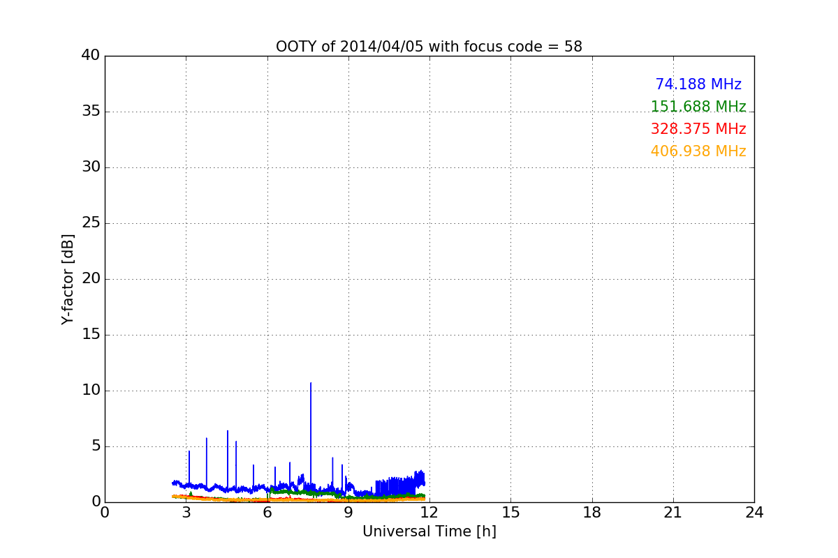Viewport: 838px width, 558px height.
Task: Click the x-axis tick label 9
Action: [x=348, y=513]
